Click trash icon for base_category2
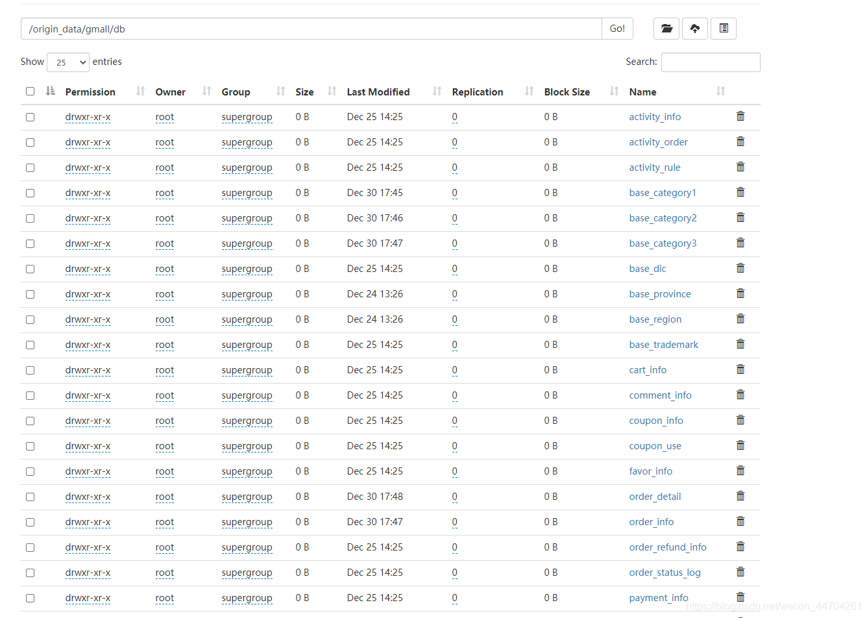 click(740, 217)
